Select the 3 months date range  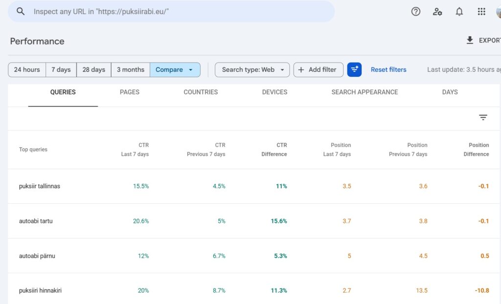tap(130, 69)
